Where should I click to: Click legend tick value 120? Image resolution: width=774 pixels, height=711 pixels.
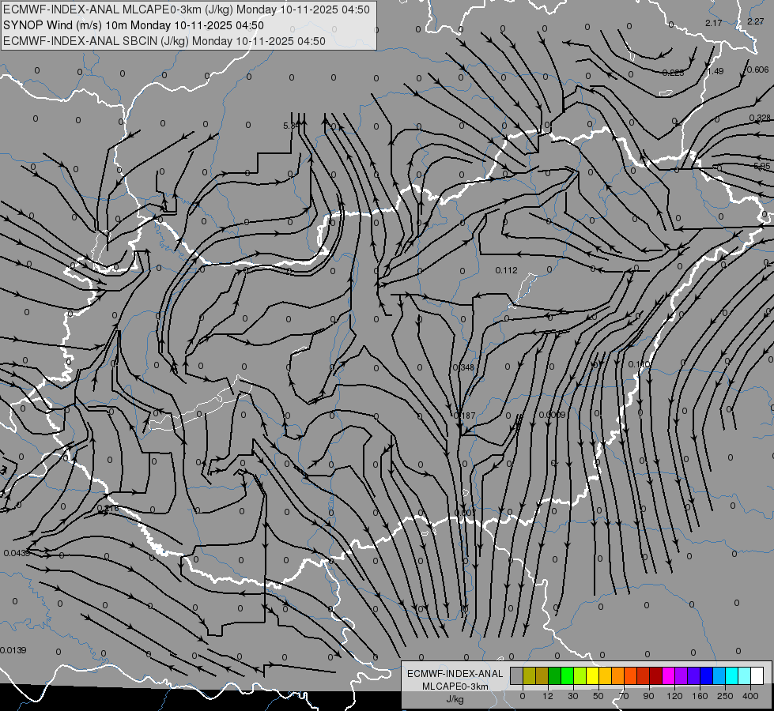[675, 696]
